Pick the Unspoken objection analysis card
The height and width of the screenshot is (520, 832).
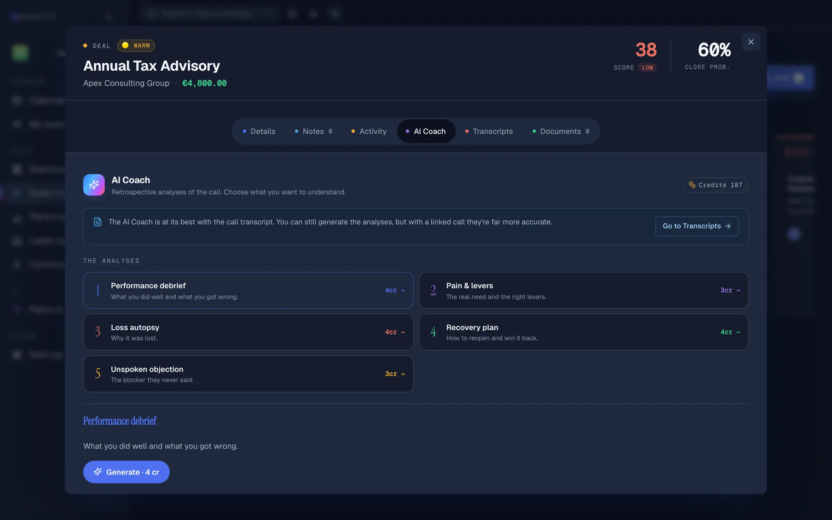pos(248,374)
